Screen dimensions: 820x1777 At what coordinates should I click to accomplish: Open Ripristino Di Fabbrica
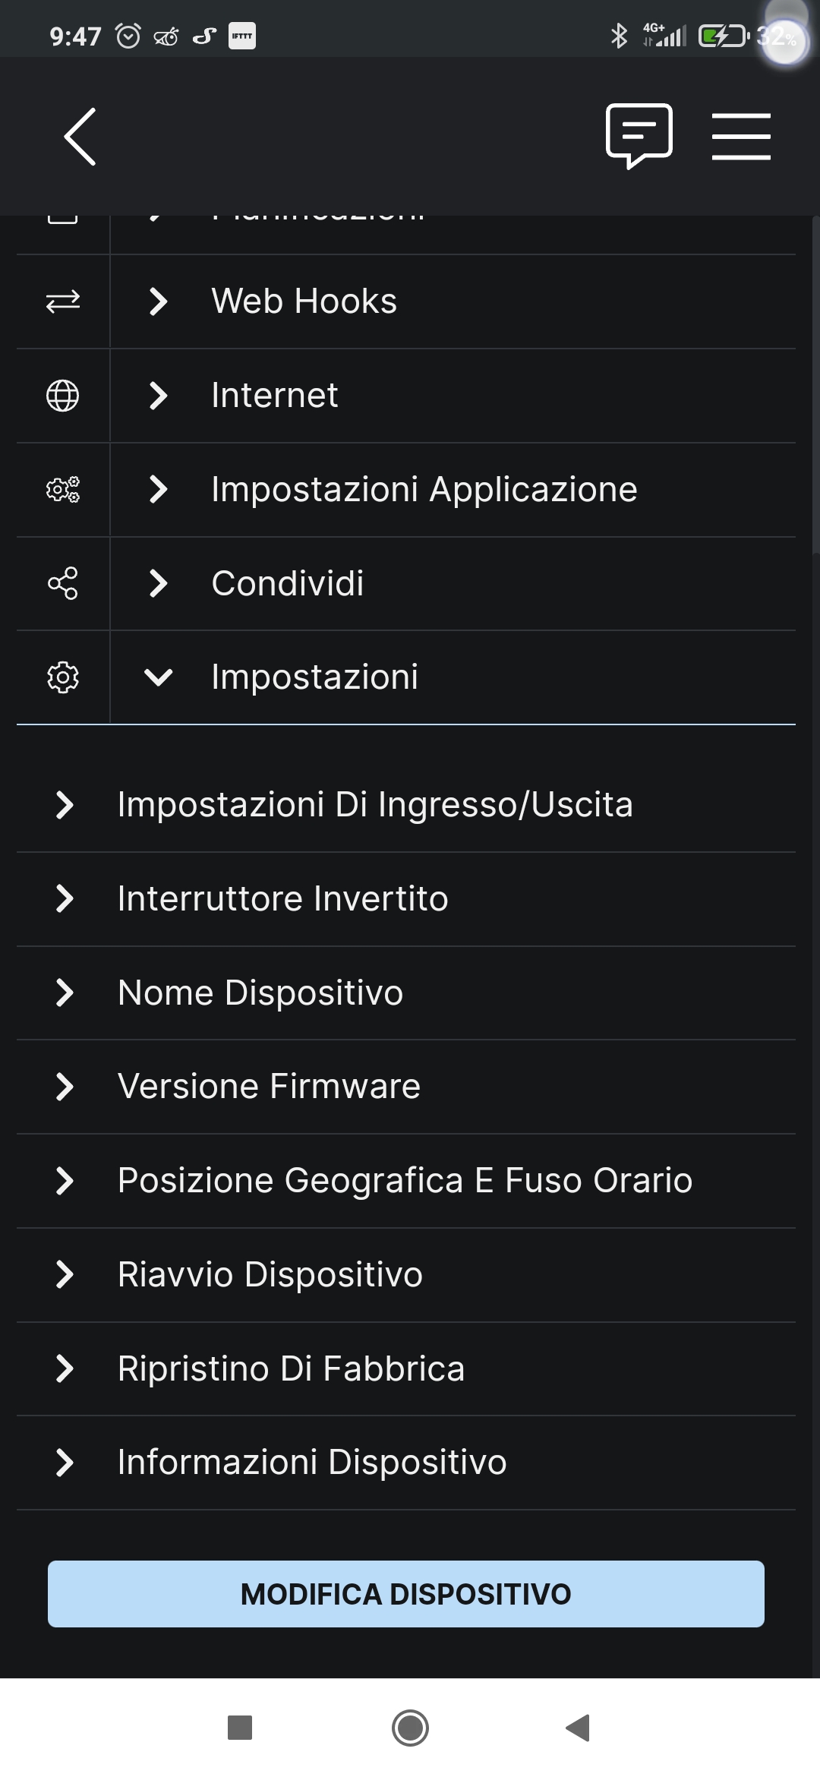[292, 1369]
